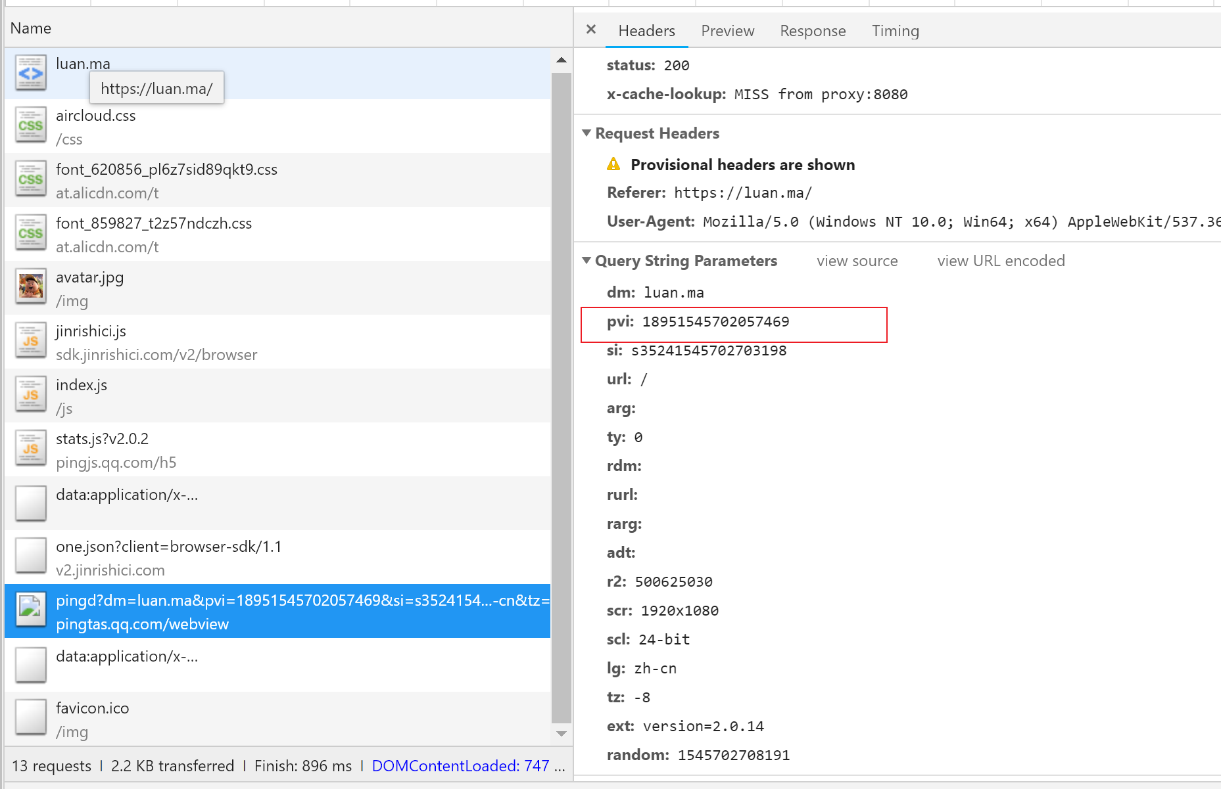Select the avatar.jpg image thumbnail icon
This screenshot has width=1221, height=789.
[30, 287]
